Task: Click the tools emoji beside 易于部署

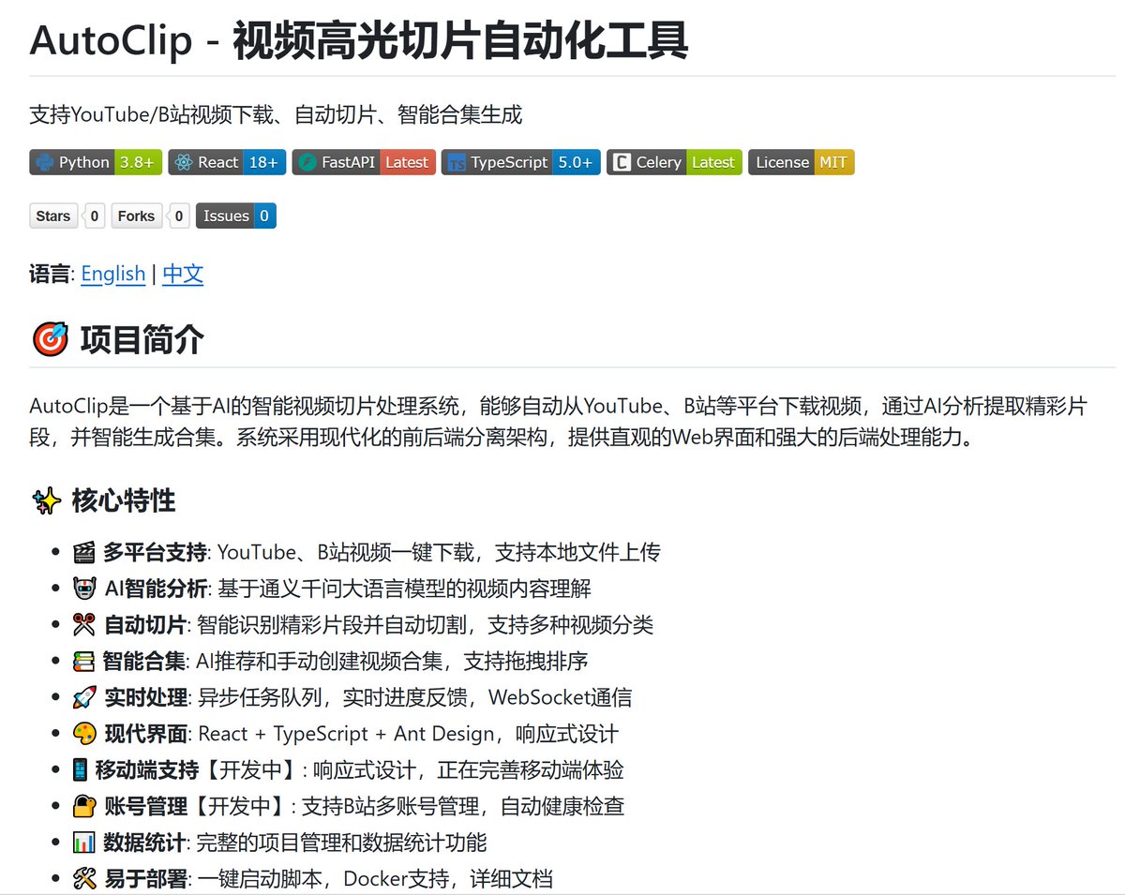Action: [84, 879]
